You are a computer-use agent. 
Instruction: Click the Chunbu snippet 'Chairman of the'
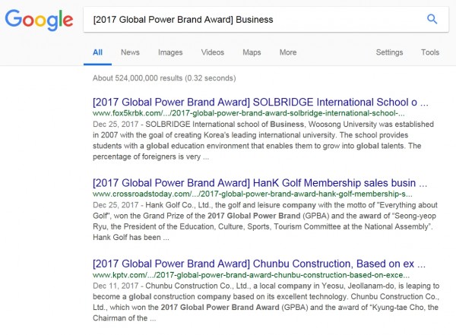click(x=120, y=318)
